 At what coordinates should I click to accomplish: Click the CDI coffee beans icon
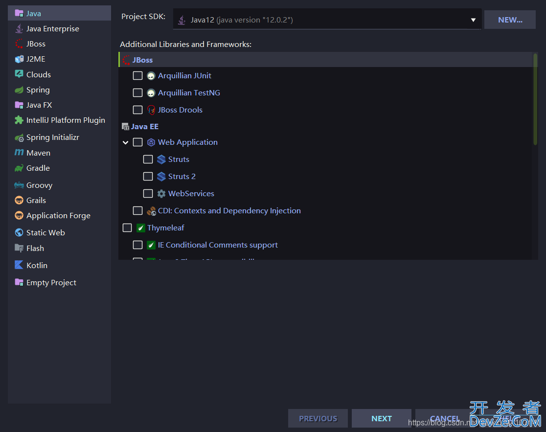click(x=151, y=211)
